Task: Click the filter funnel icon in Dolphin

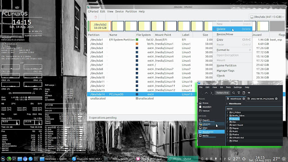Action: point(238,93)
